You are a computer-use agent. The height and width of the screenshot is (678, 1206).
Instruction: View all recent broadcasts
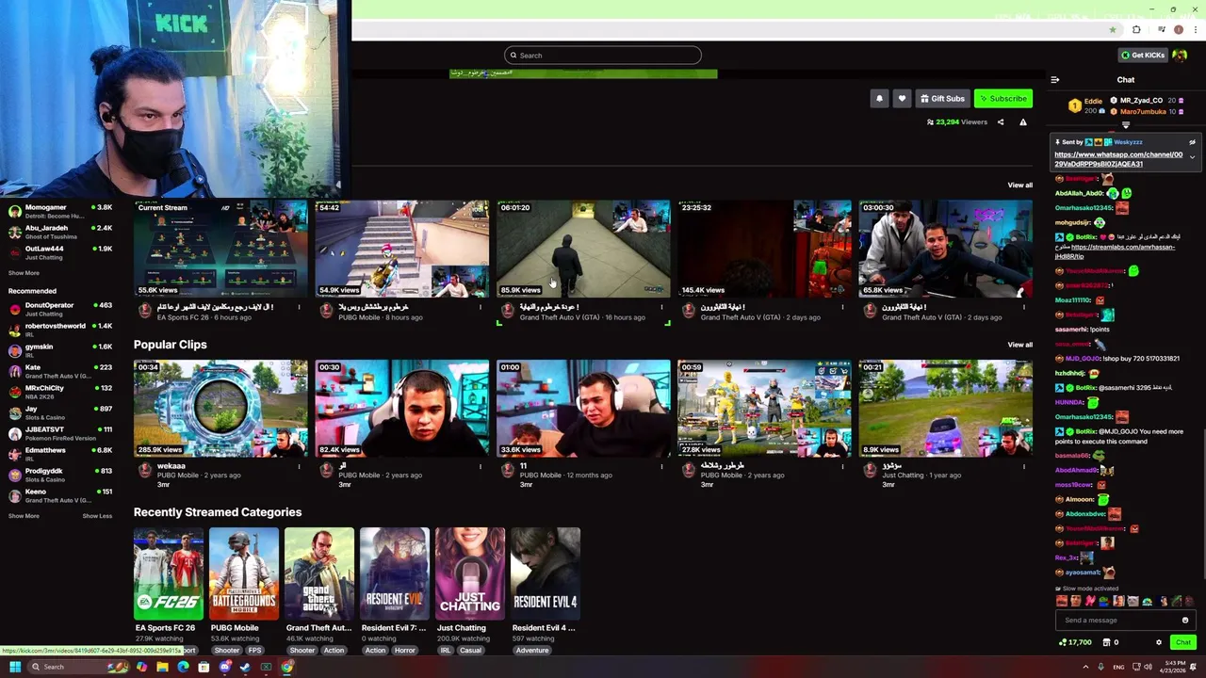click(1019, 185)
